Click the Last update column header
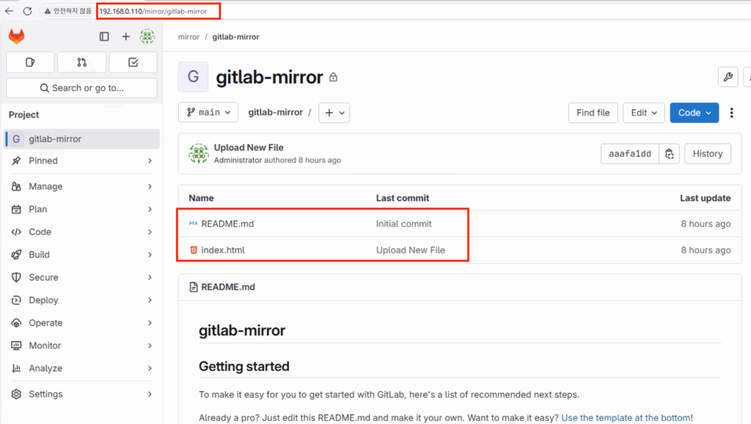Image resolution: width=751 pixels, height=424 pixels. click(x=705, y=198)
